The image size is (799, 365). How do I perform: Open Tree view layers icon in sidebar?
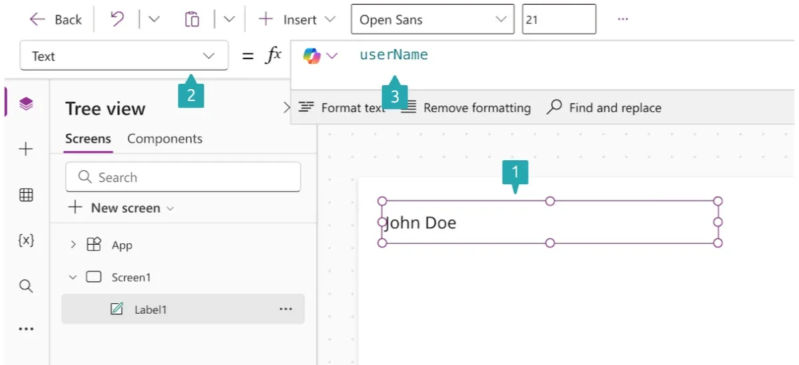(26, 104)
